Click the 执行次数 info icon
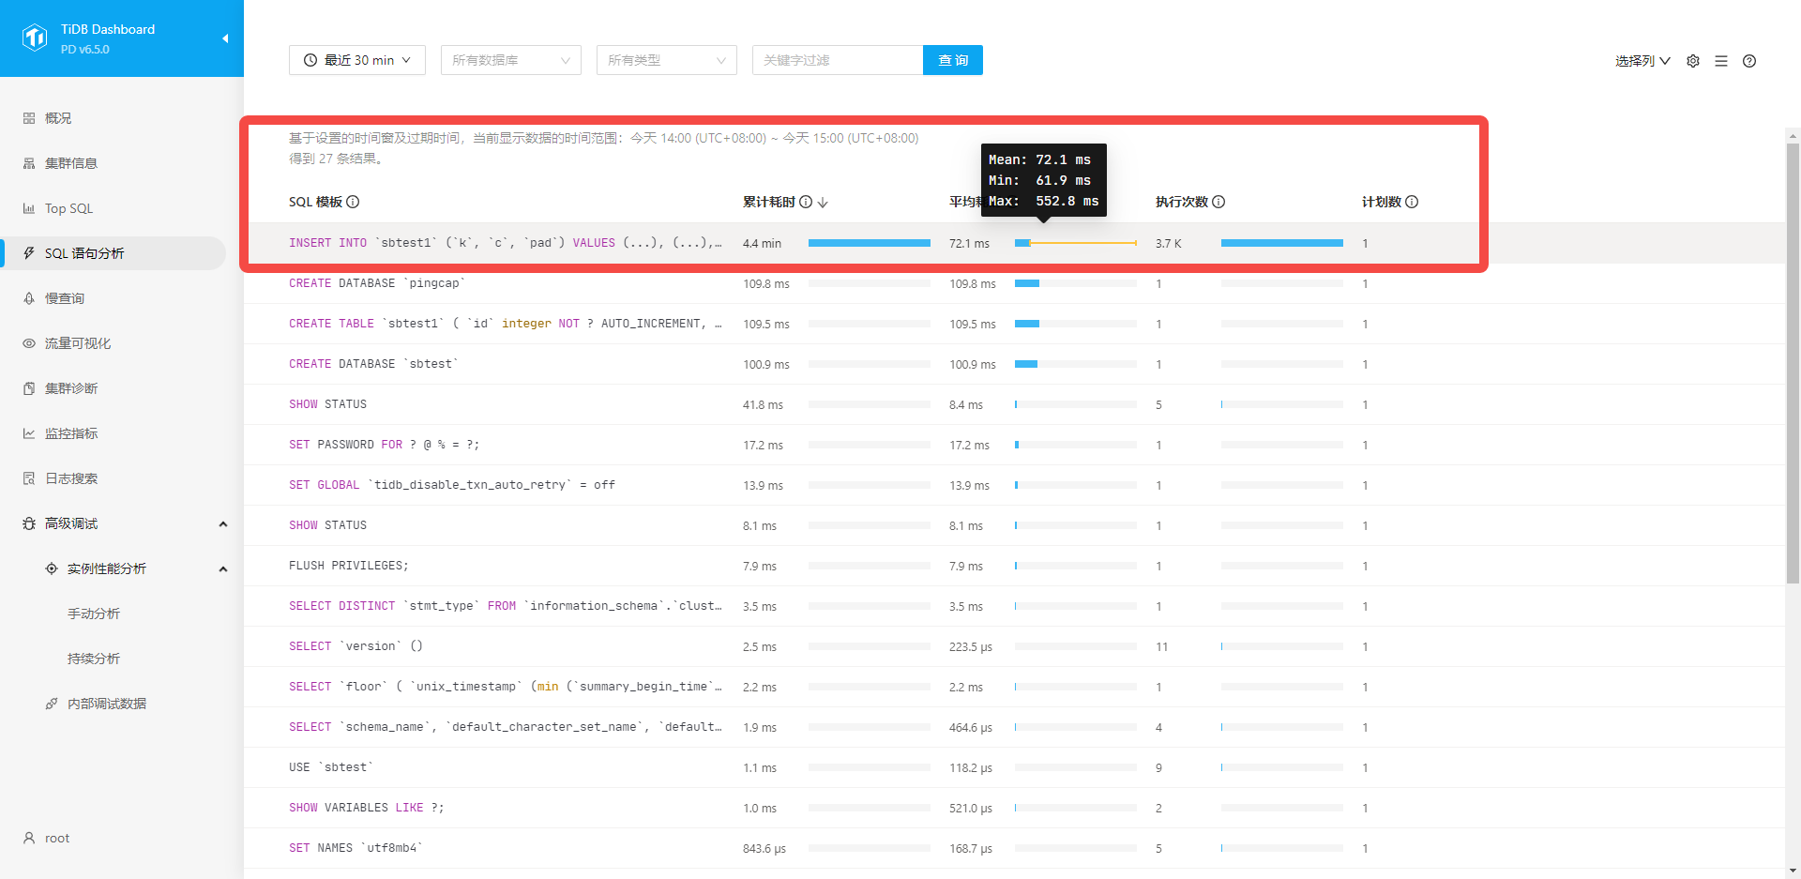The width and height of the screenshot is (1801, 879). coord(1218,202)
